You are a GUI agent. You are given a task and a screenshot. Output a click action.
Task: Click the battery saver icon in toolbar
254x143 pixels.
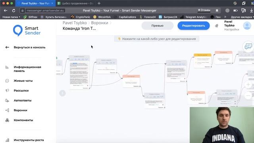click(x=235, y=11)
